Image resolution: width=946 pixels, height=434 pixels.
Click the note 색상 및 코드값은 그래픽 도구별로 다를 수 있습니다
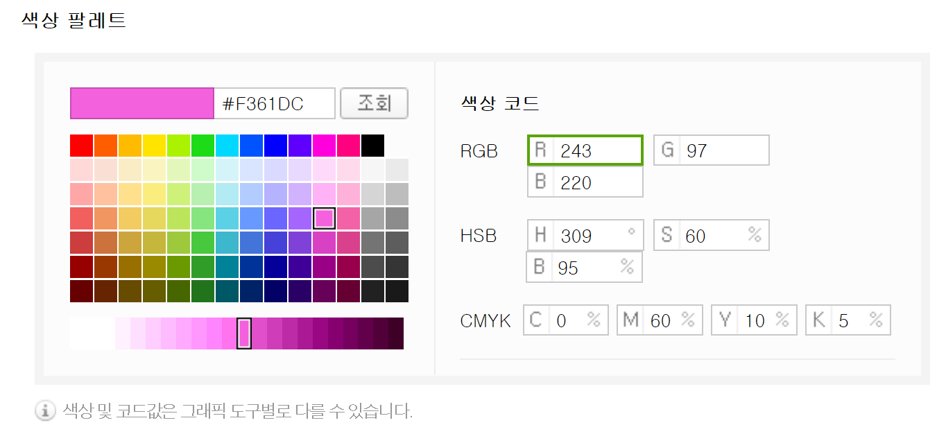[x=238, y=411]
